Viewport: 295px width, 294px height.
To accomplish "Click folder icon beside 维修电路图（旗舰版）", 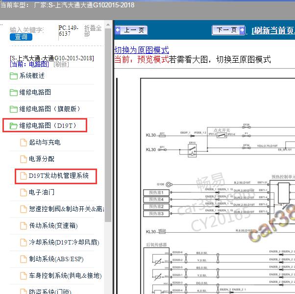I will 14,109.
